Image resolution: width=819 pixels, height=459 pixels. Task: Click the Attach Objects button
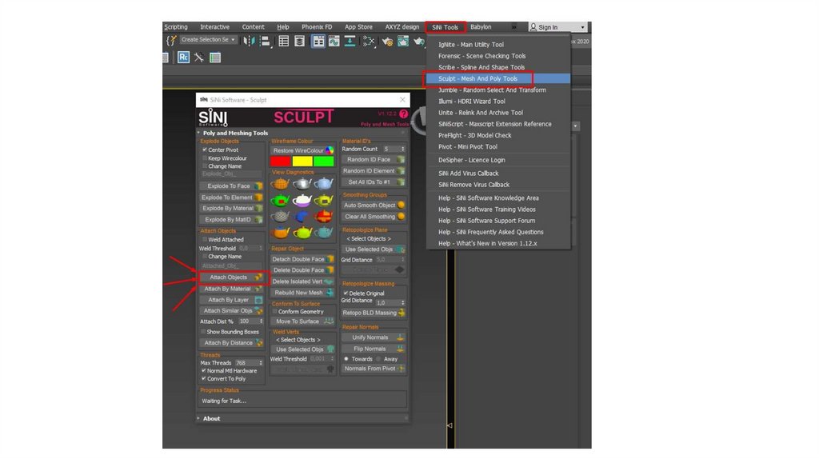coord(232,277)
